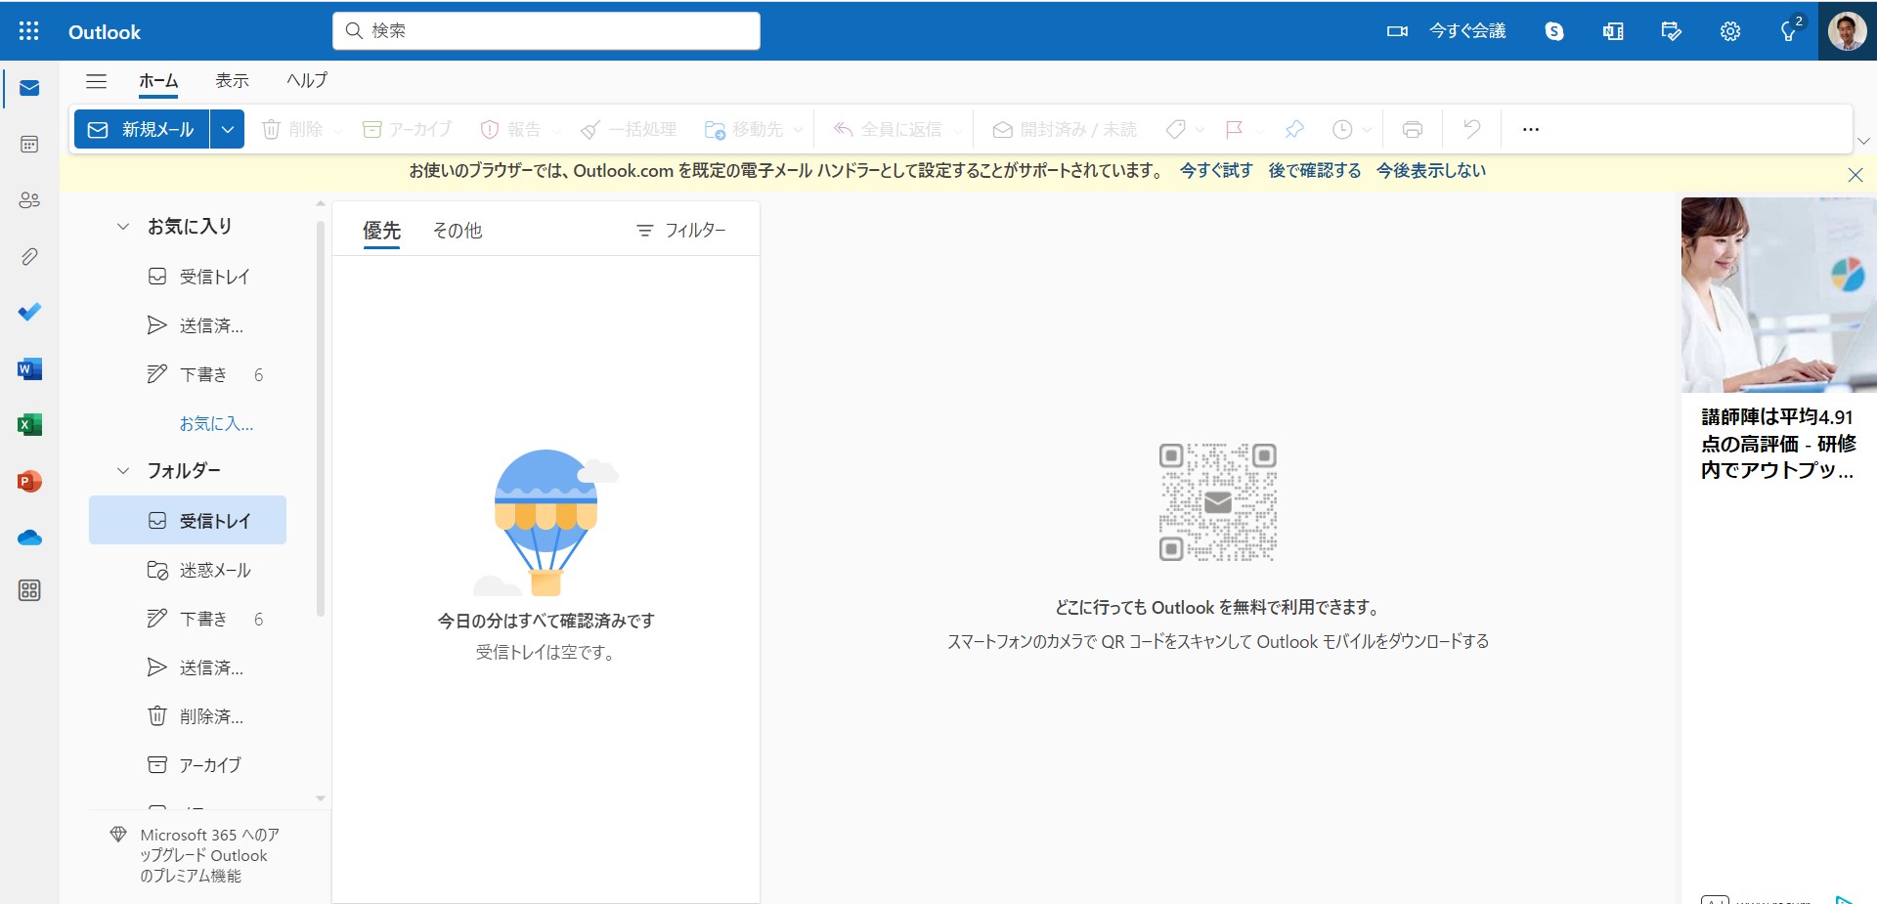Launch Excel from the left app rail
Viewport: 1877px width, 904px height.
tap(29, 425)
